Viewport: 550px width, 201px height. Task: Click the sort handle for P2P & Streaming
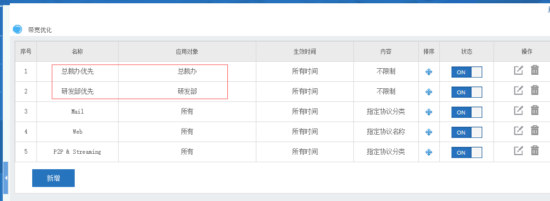pos(429,152)
